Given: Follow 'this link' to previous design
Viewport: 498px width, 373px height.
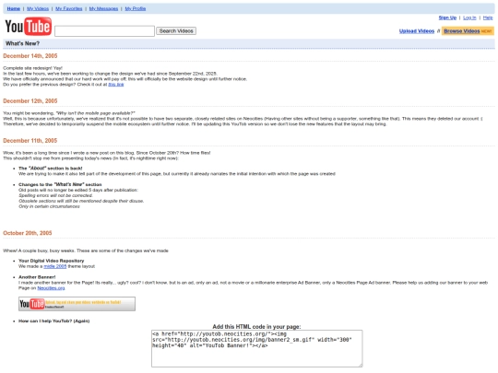Looking at the screenshot, I should tap(116, 85).
